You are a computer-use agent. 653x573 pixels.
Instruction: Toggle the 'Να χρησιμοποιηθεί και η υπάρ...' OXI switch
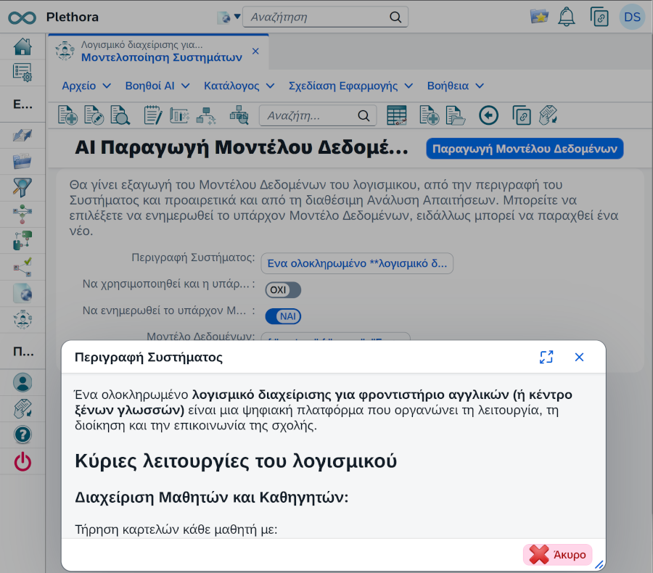283,290
